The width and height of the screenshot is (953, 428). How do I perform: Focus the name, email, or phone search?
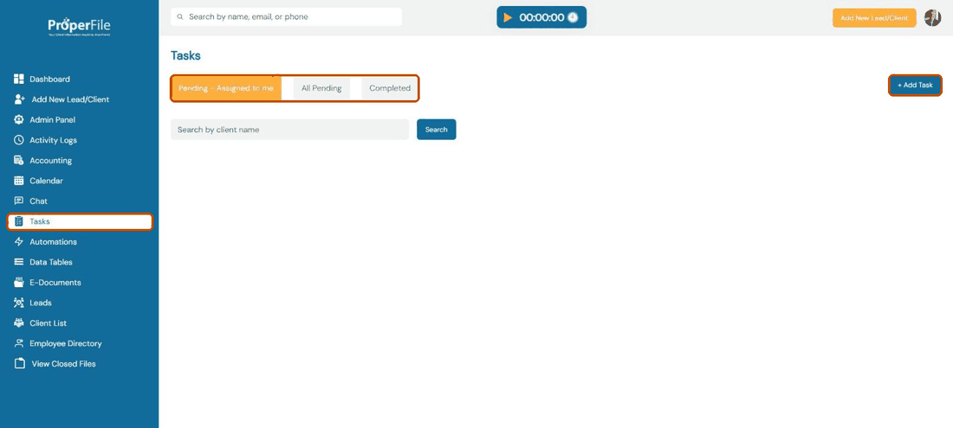(x=286, y=17)
